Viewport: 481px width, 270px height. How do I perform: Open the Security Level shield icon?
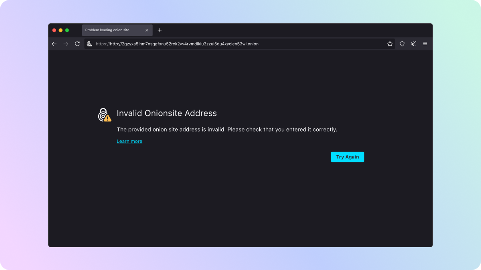point(402,44)
